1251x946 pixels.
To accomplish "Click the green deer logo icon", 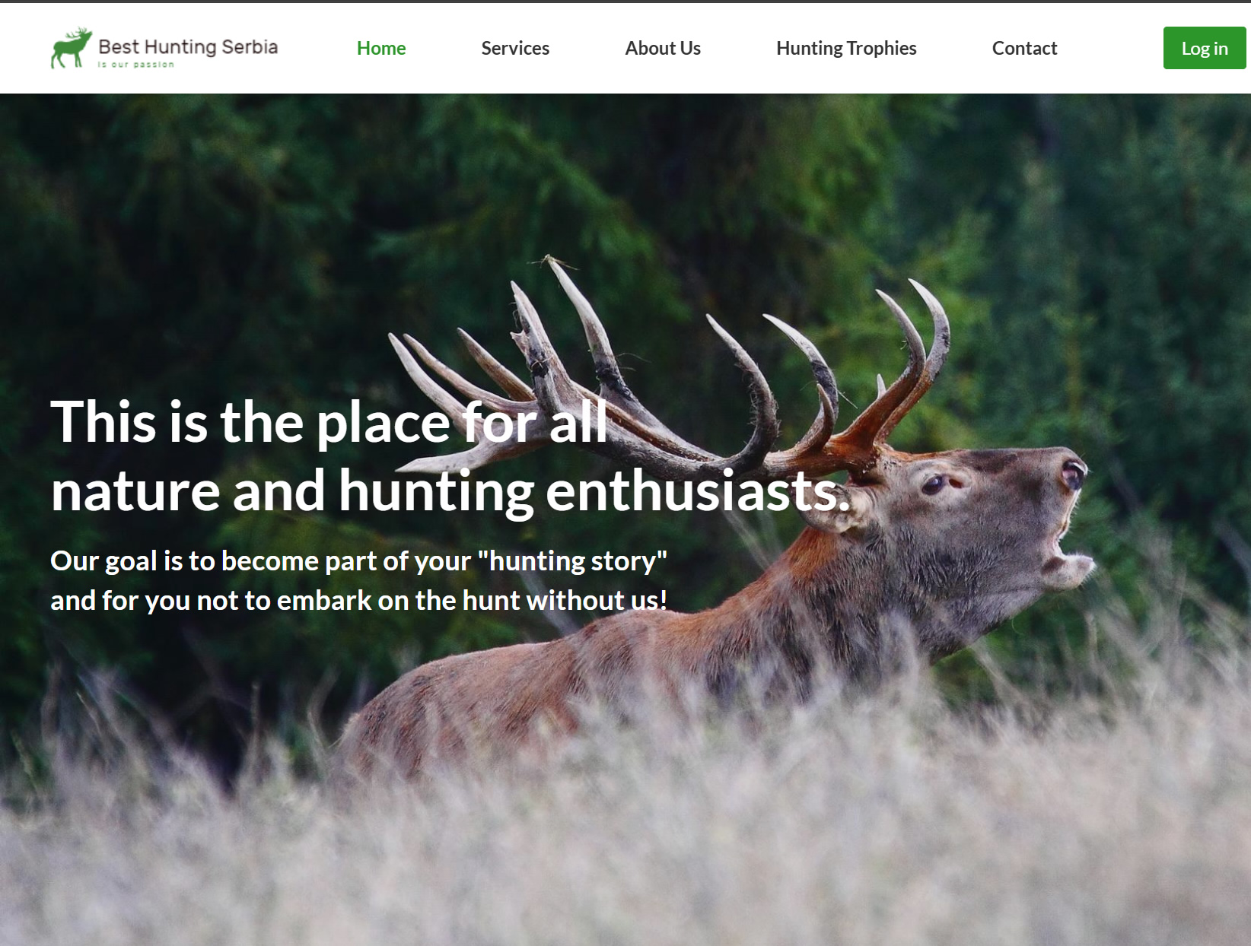I will click(72, 48).
